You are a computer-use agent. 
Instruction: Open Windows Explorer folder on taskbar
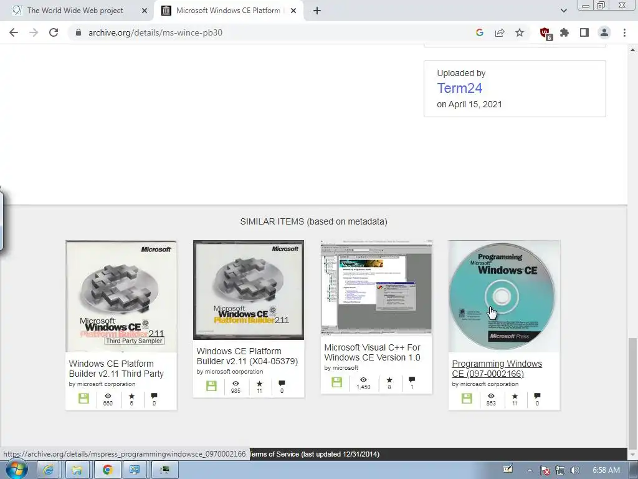click(x=77, y=470)
